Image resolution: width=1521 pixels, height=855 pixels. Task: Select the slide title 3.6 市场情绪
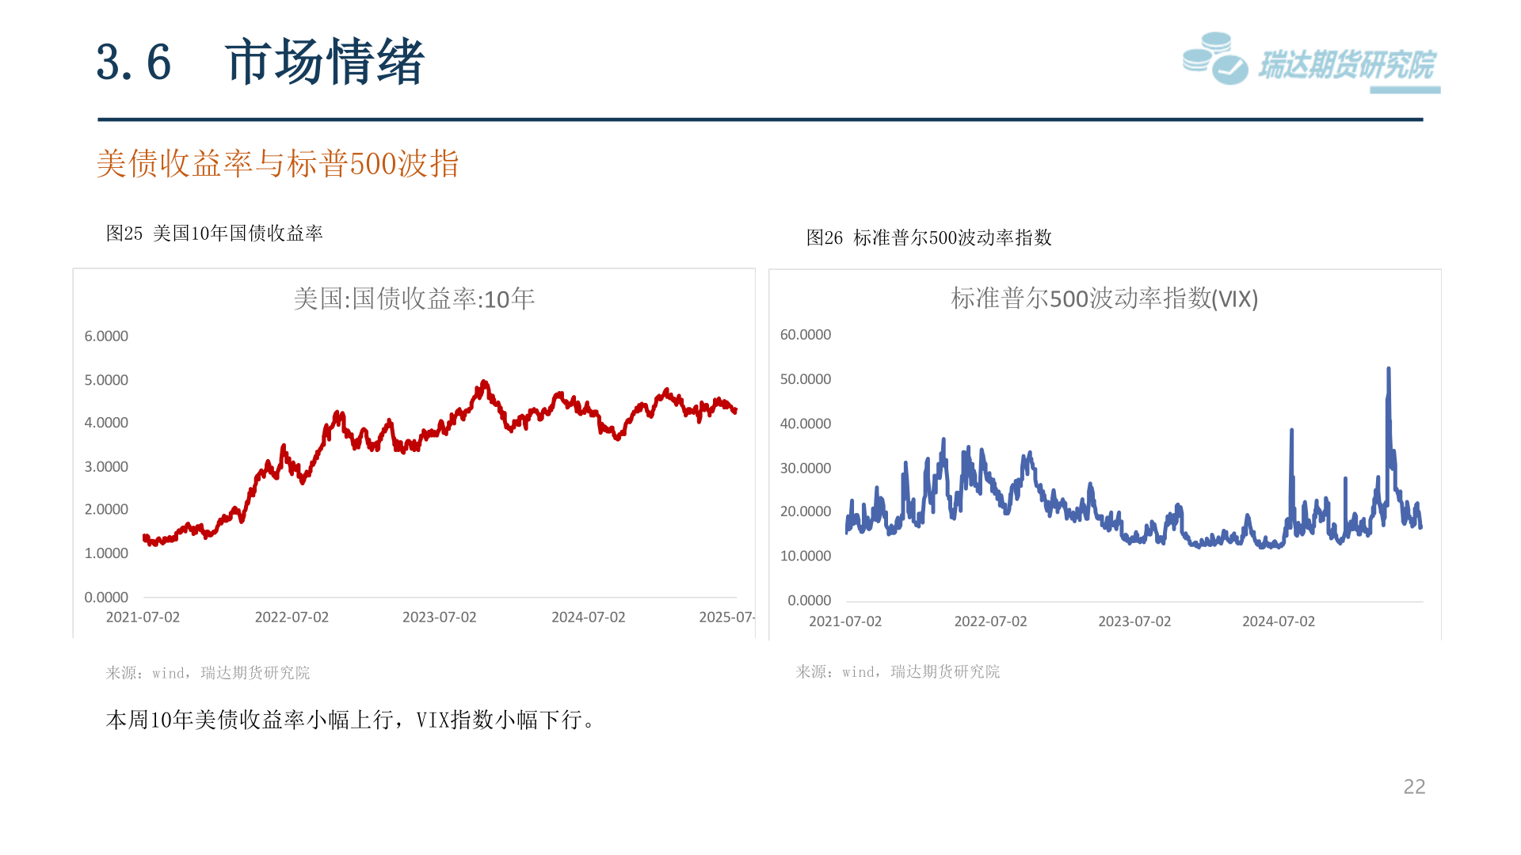pyautogui.click(x=261, y=62)
